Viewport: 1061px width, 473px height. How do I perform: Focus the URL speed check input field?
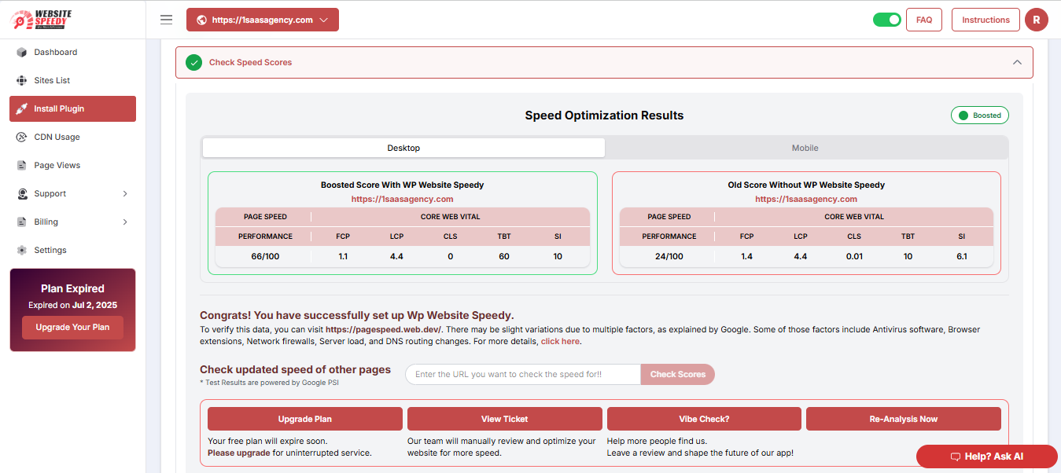point(523,375)
